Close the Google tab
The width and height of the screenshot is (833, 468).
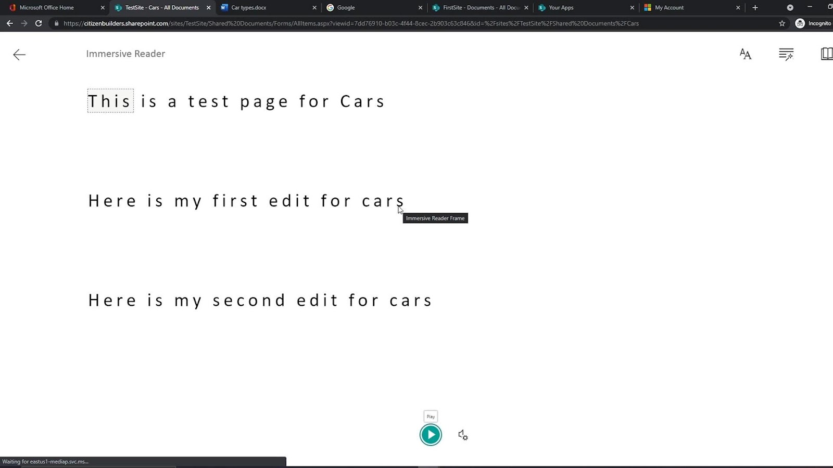pyautogui.click(x=420, y=8)
